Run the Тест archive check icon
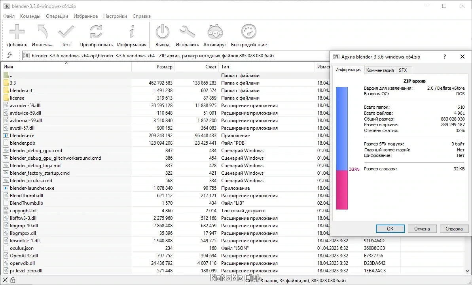Viewport: 472px width, 285px height. click(66, 32)
